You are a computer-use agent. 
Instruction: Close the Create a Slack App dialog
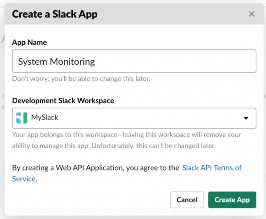click(252, 14)
